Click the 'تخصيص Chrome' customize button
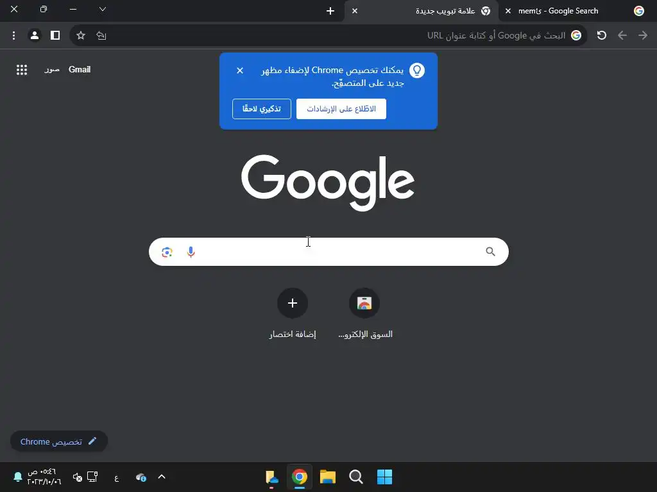Viewport: 657px width, 492px height. click(x=58, y=441)
